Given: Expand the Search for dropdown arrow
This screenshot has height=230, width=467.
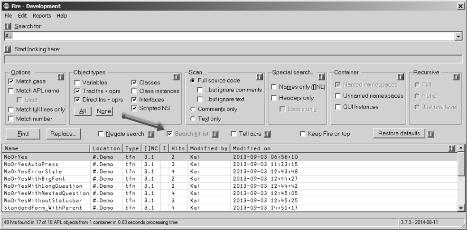Looking at the screenshot, I should point(458,37).
